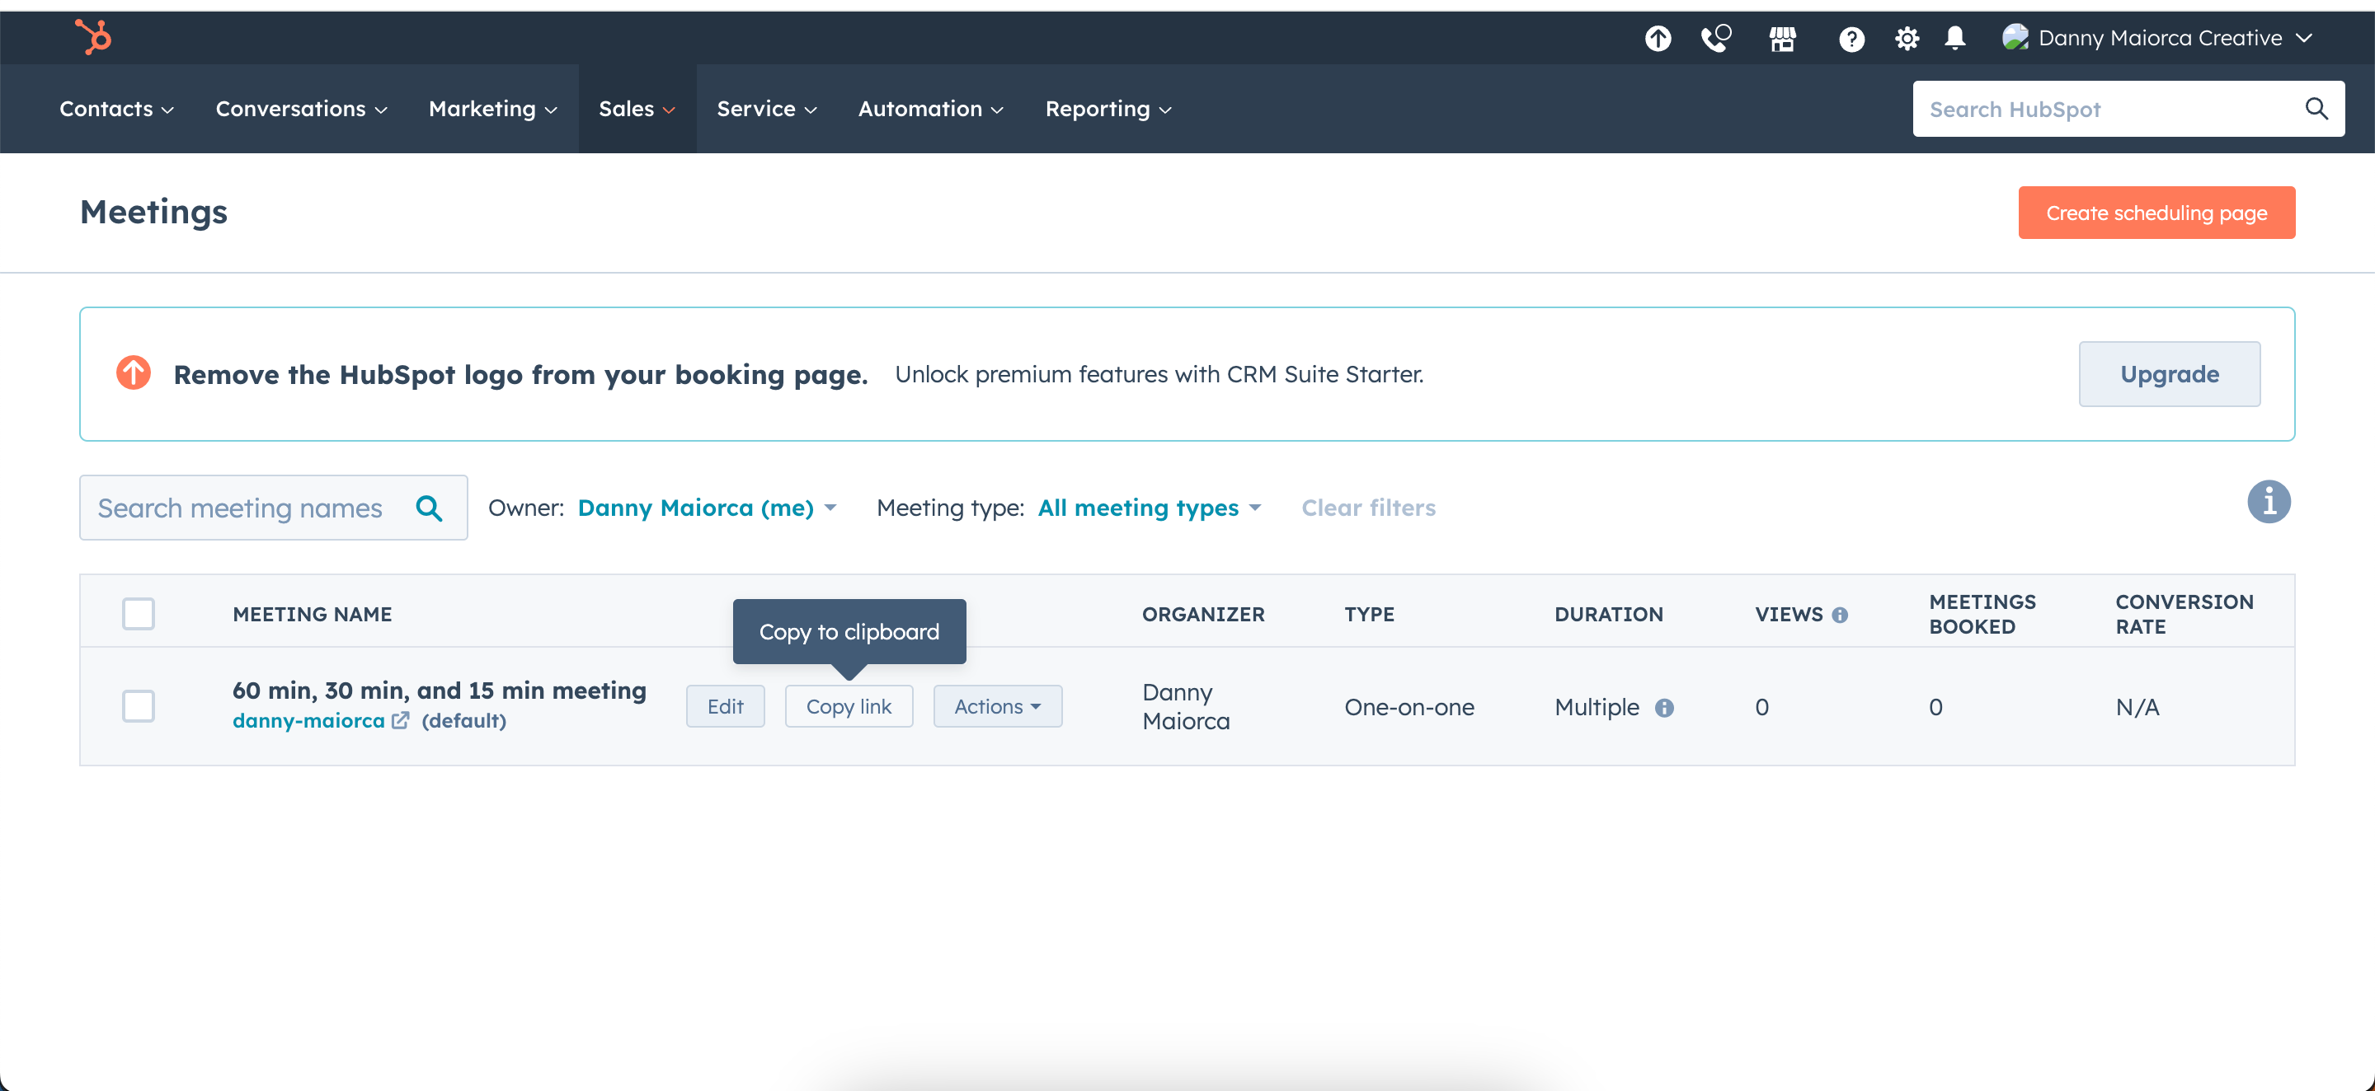Open the Upgrade upward-arrow icon in top bar

click(1658, 38)
